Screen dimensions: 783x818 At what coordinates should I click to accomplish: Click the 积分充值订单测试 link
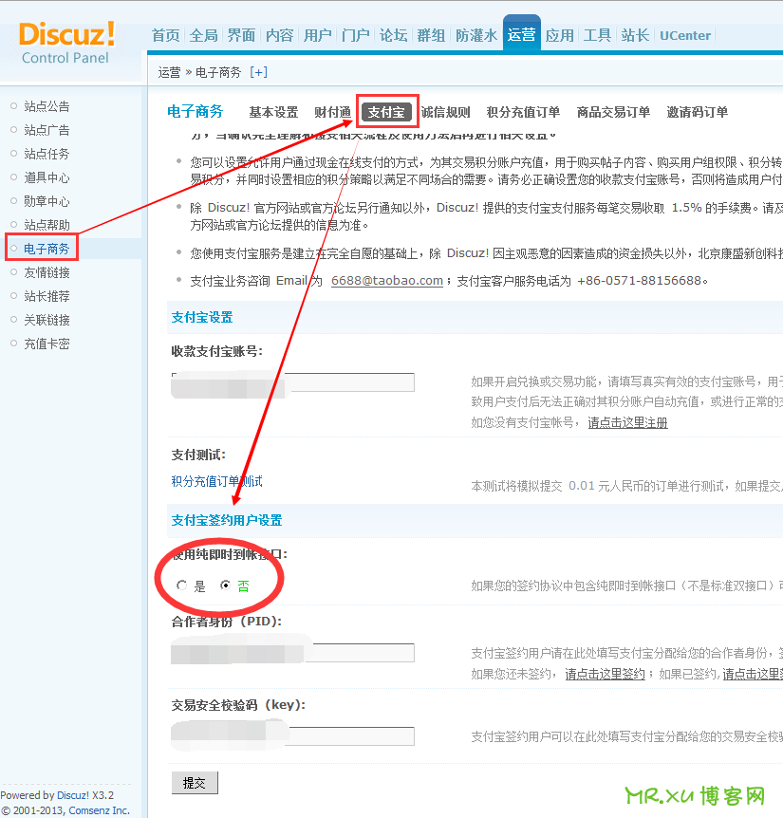pos(217,481)
